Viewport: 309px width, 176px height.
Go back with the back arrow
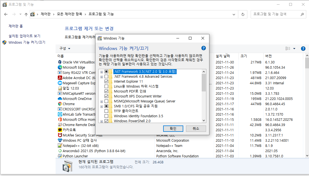(x=6, y=14)
